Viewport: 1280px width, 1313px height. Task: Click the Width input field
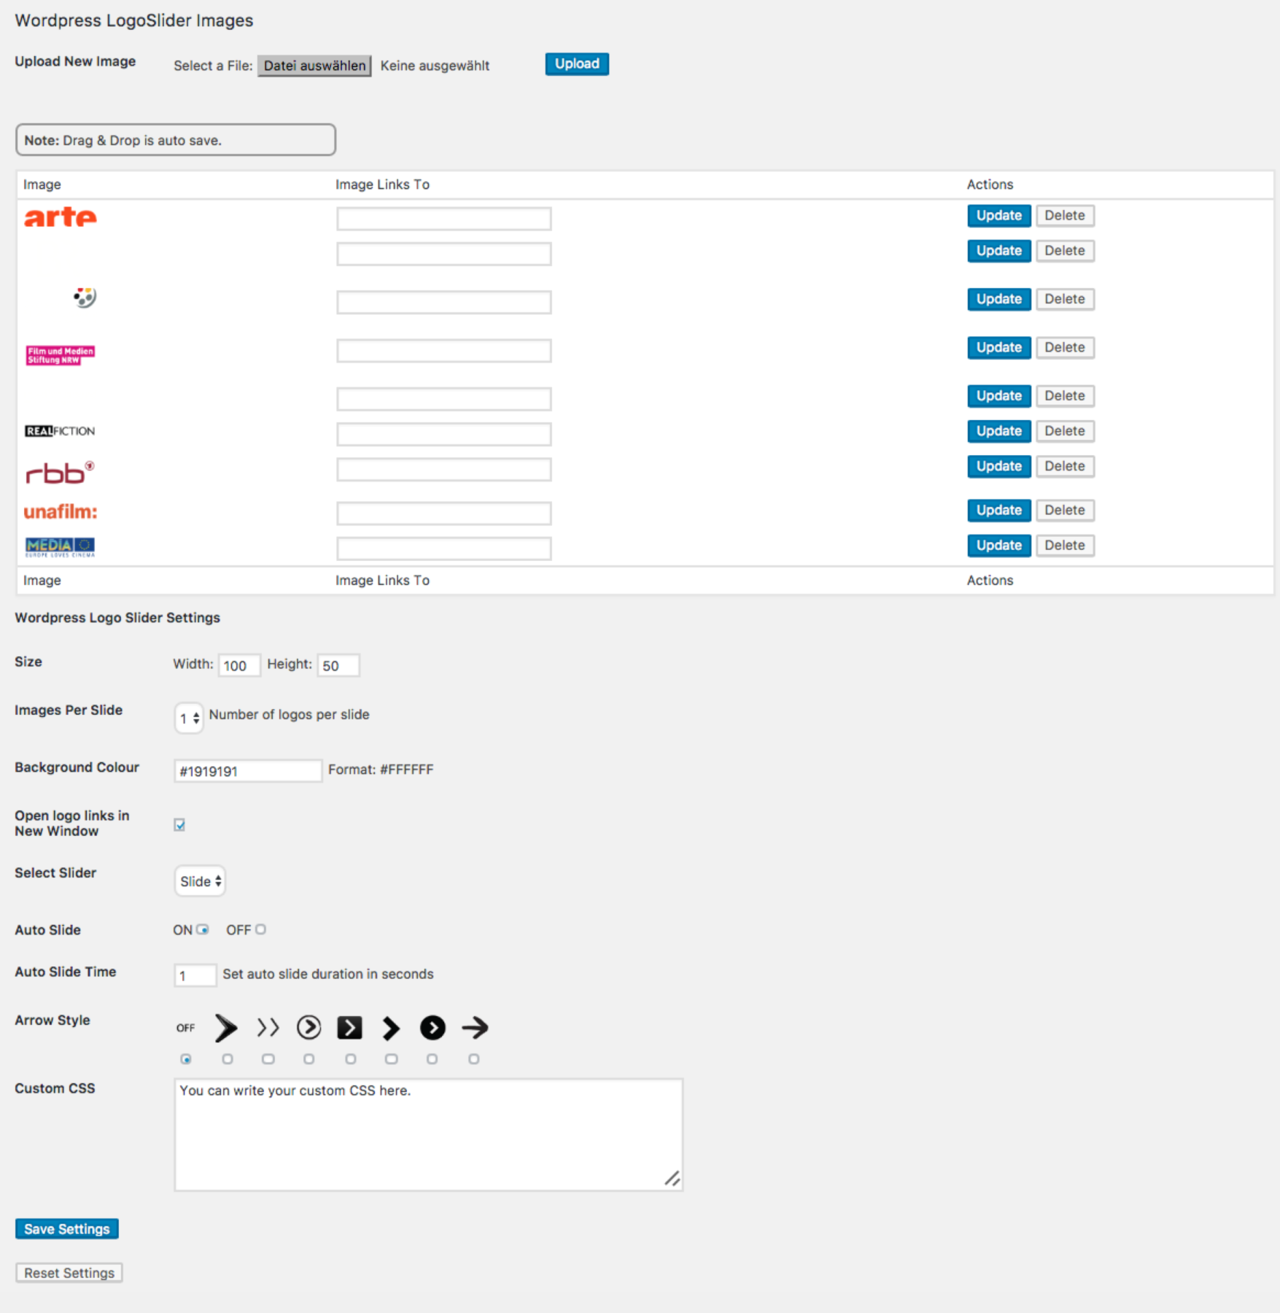(239, 665)
